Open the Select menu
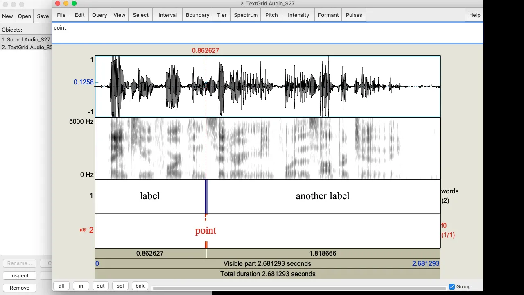The width and height of the screenshot is (524, 295). (140, 15)
